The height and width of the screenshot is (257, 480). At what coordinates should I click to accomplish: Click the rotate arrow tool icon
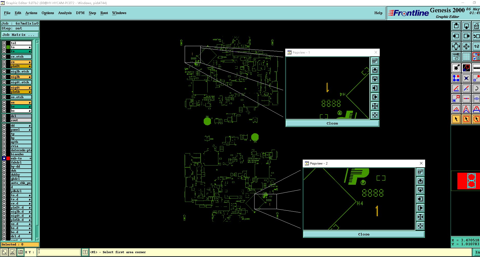[476, 88]
